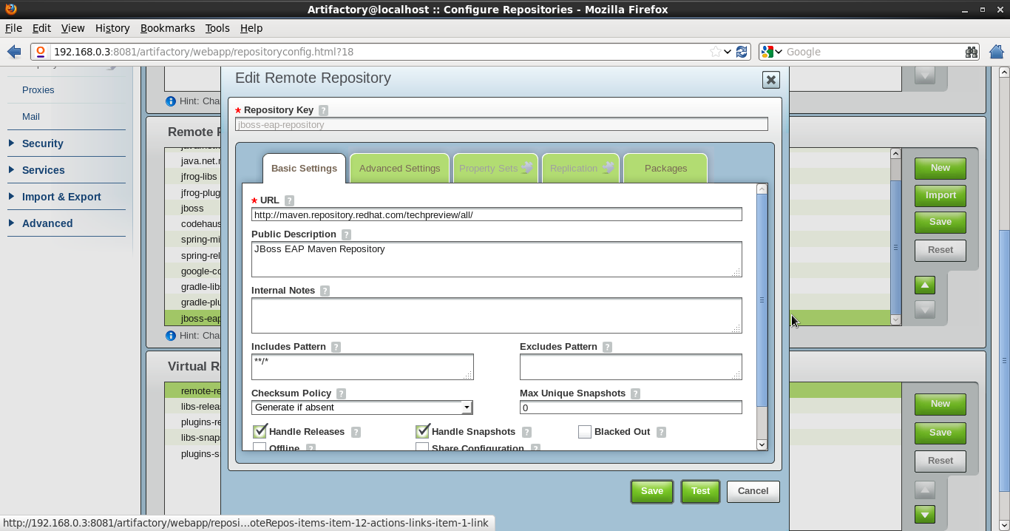
Task: Open help icon next to URL label
Action: pos(289,200)
